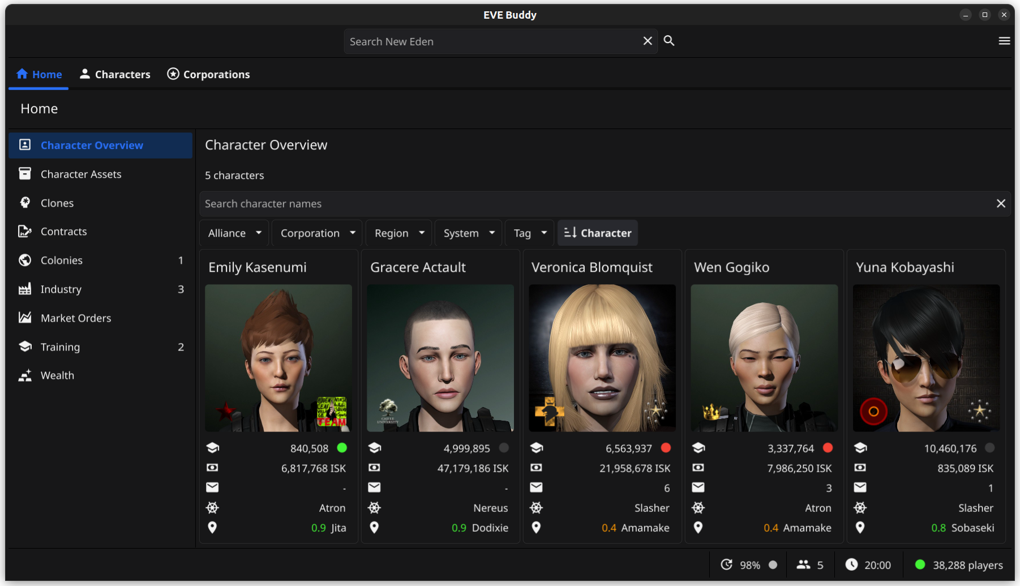Open the Industry section
The image size is (1020, 586).
pos(61,289)
